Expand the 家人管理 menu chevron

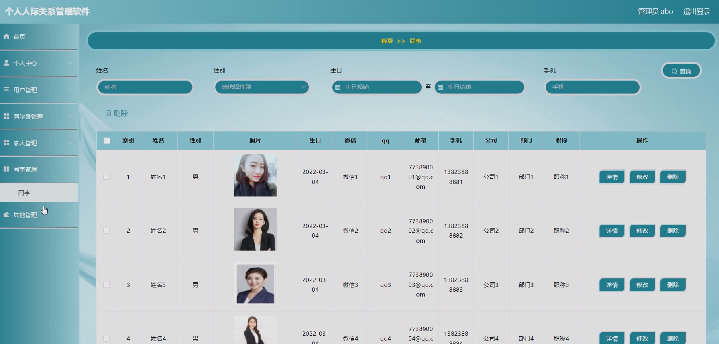tap(71, 142)
